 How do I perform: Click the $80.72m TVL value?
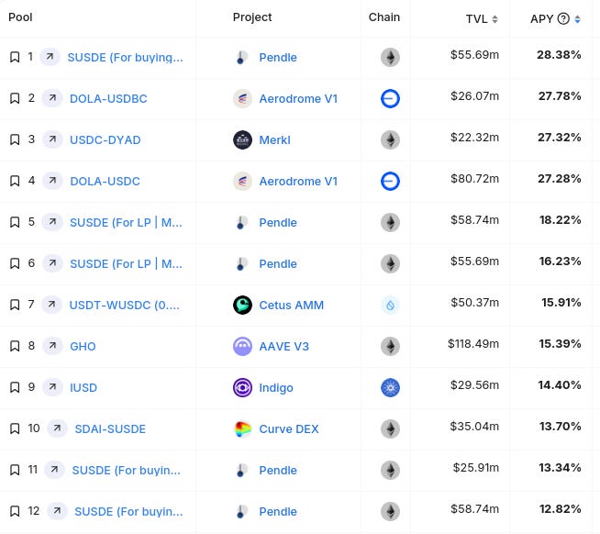tap(475, 178)
